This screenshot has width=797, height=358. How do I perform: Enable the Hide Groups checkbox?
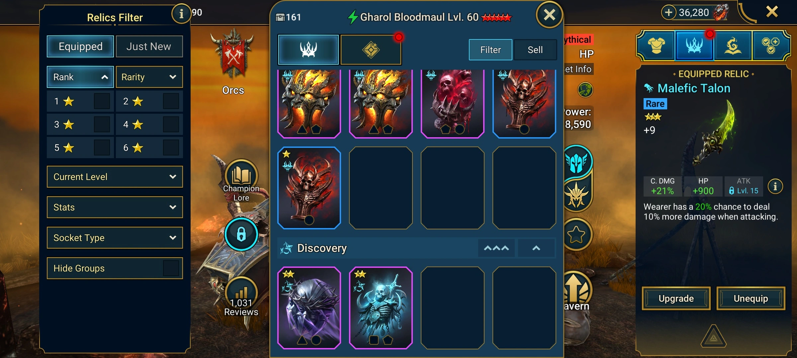point(171,268)
